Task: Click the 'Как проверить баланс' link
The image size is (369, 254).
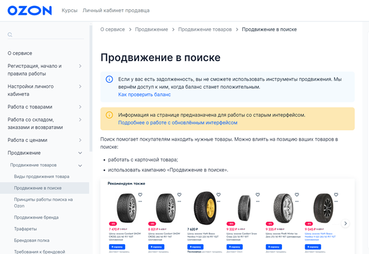Action: tap(144, 95)
